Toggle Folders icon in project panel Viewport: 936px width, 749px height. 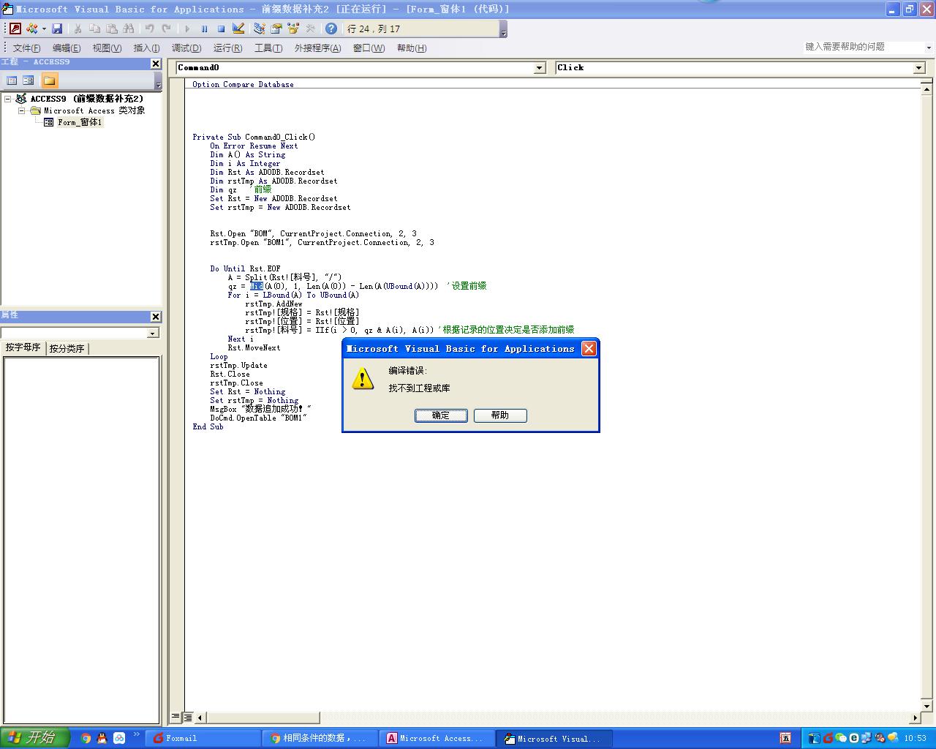click(x=49, y=80)
